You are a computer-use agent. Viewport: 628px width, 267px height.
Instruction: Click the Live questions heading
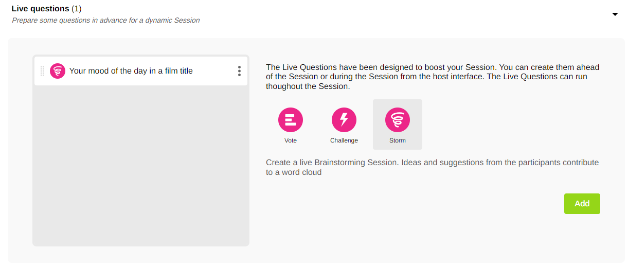click(x=40, y=9)
